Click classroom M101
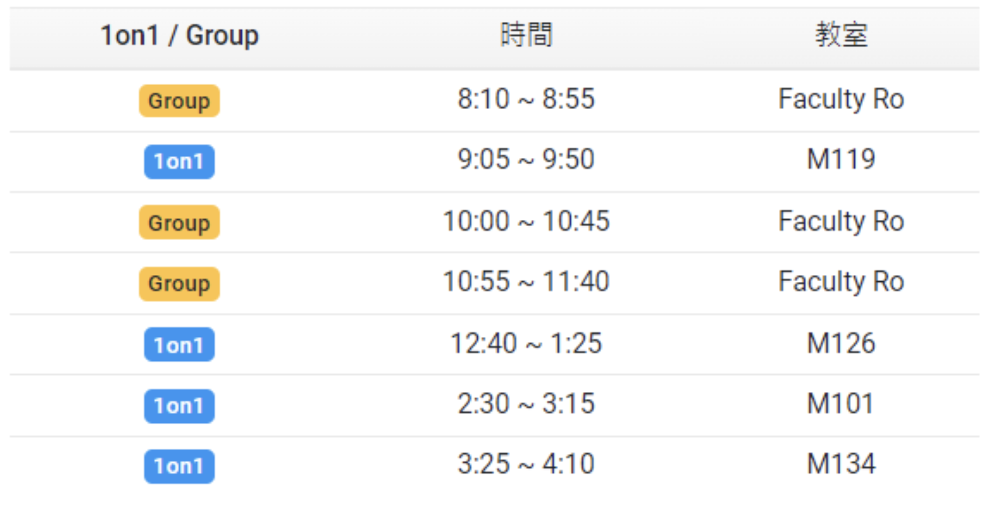Image resolution: width=994 pixels, height=508 pixels. (841, 404)
